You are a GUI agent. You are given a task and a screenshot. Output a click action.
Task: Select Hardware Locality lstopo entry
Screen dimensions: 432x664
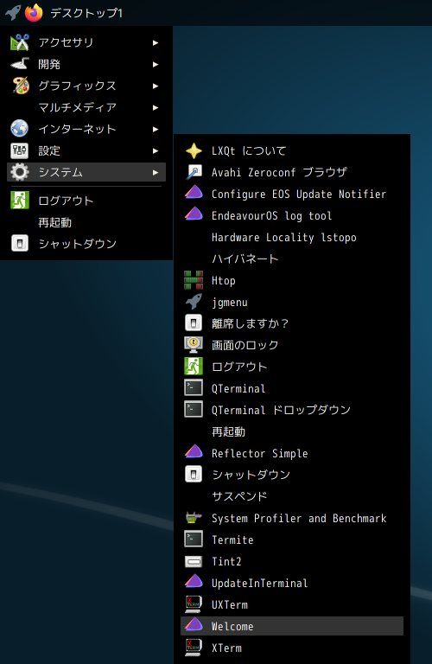point(292,237)
